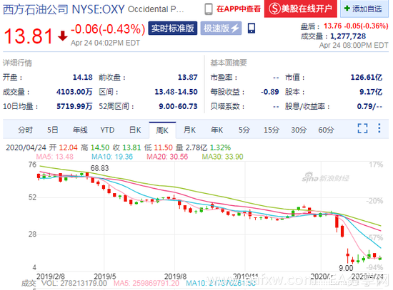Screen dimensions: 393x290
Task: Select the 周K chart tab
Action: tap(162, 130)
